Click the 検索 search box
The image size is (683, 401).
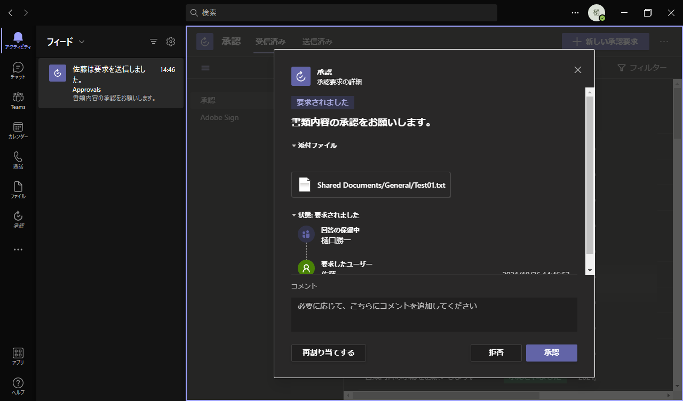[x=341, y=13]
